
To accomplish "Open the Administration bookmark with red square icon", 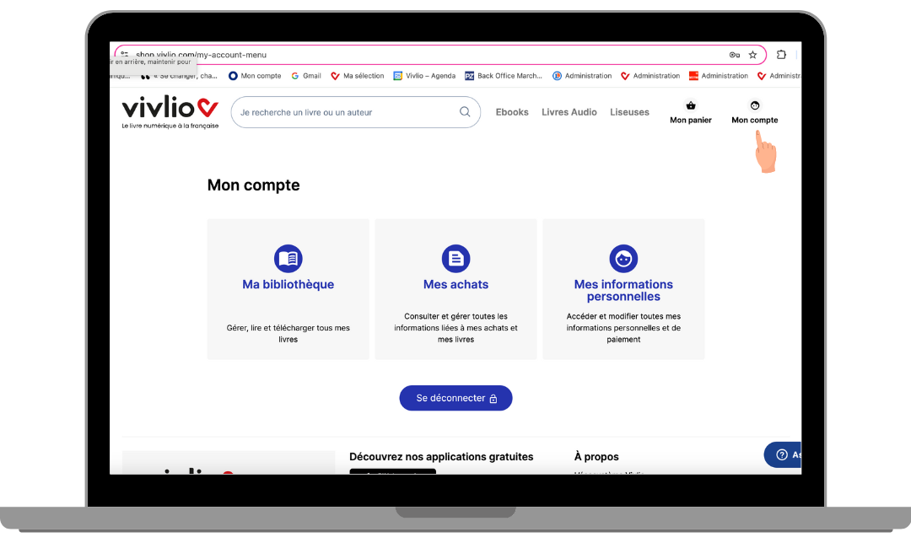I will pos(719,76).
